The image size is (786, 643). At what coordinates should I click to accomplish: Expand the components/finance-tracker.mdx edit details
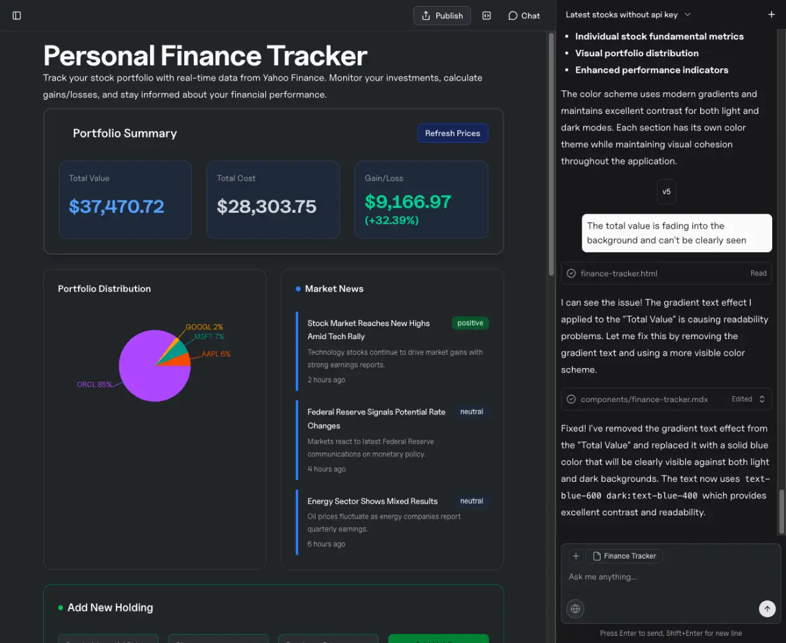pyautogui.click(x=762, y=399)
